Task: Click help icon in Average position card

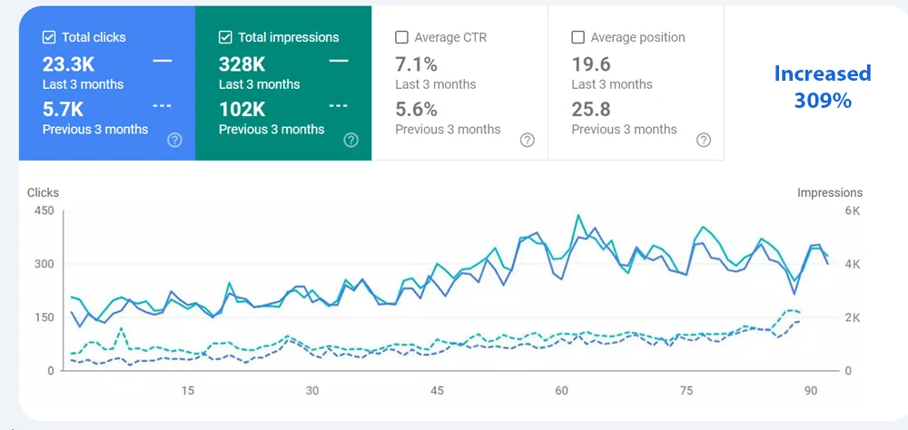Action: pos(703,140)
